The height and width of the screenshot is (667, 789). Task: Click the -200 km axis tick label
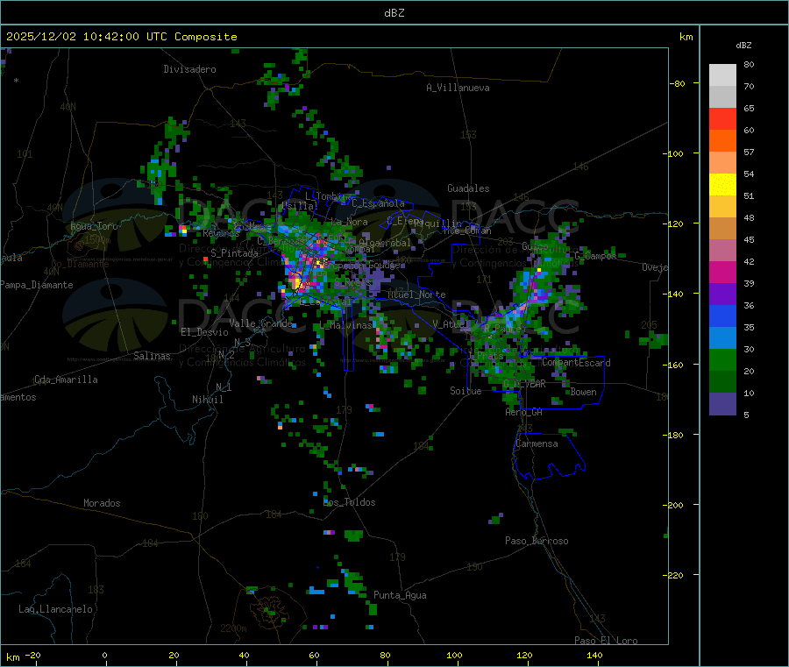[672, 505]
